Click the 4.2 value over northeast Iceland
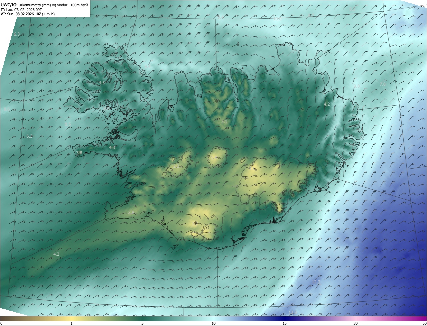The image size is (427, 326). pos(327,104)
